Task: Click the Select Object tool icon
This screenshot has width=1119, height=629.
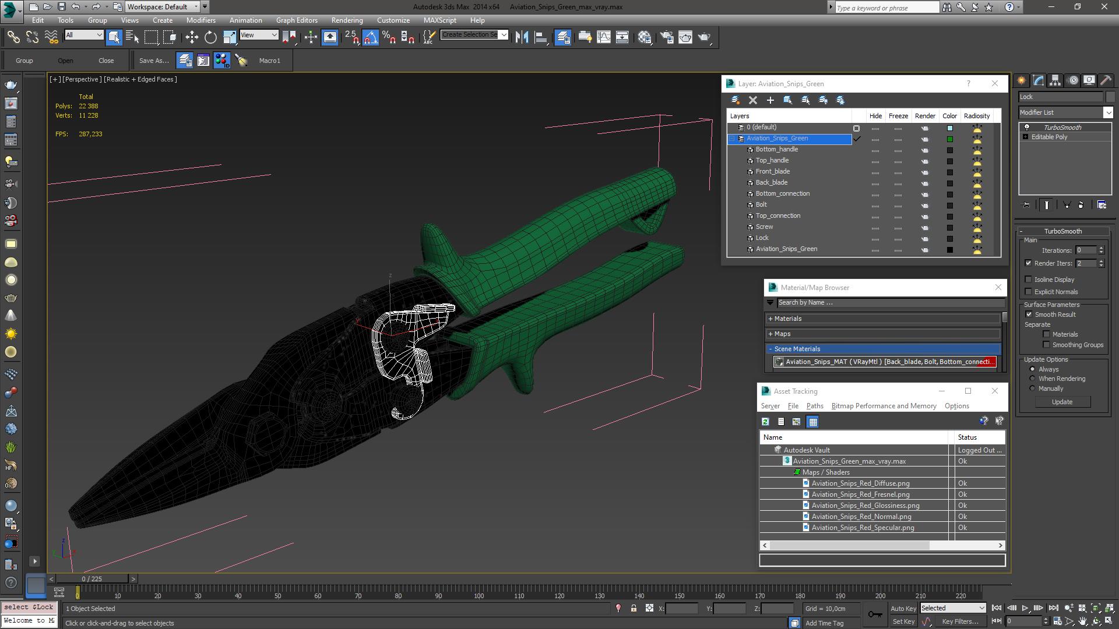Action: 113,37
